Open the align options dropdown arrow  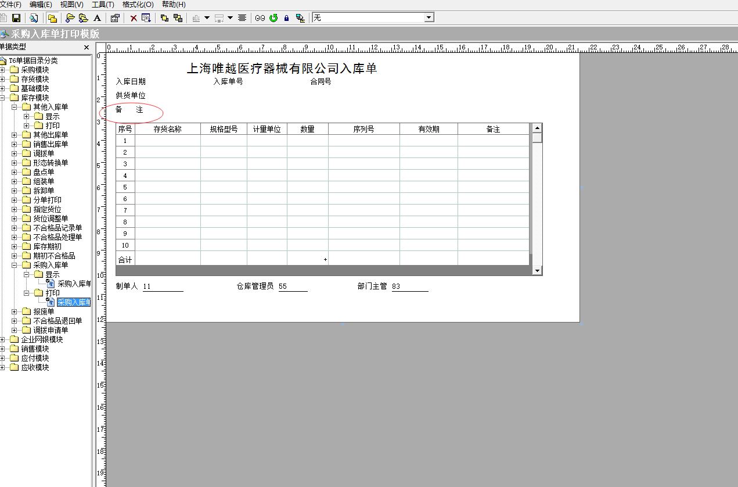206,18
